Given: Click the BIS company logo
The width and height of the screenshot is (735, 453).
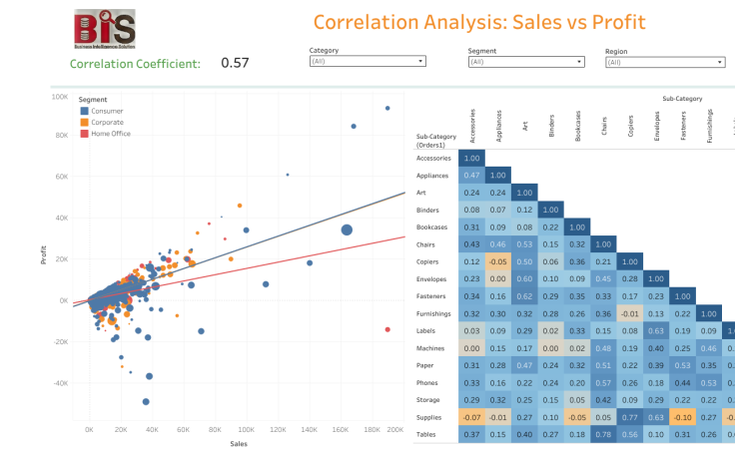Looking at the screenshot, I should [x=105, y=29].
